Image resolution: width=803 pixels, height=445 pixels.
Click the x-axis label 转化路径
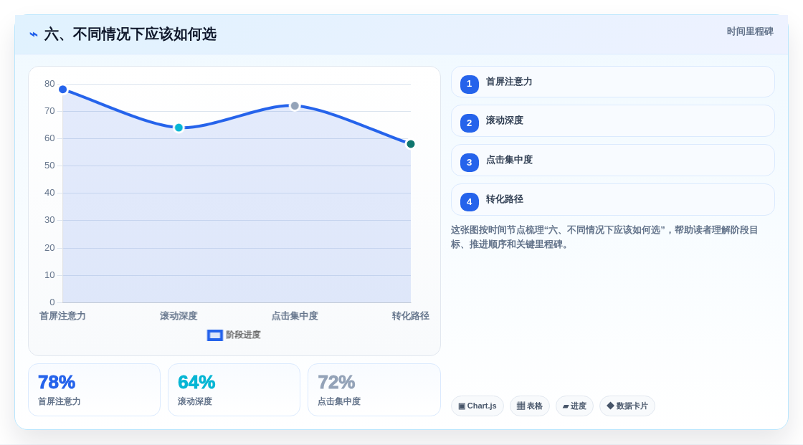click(411, 316)
